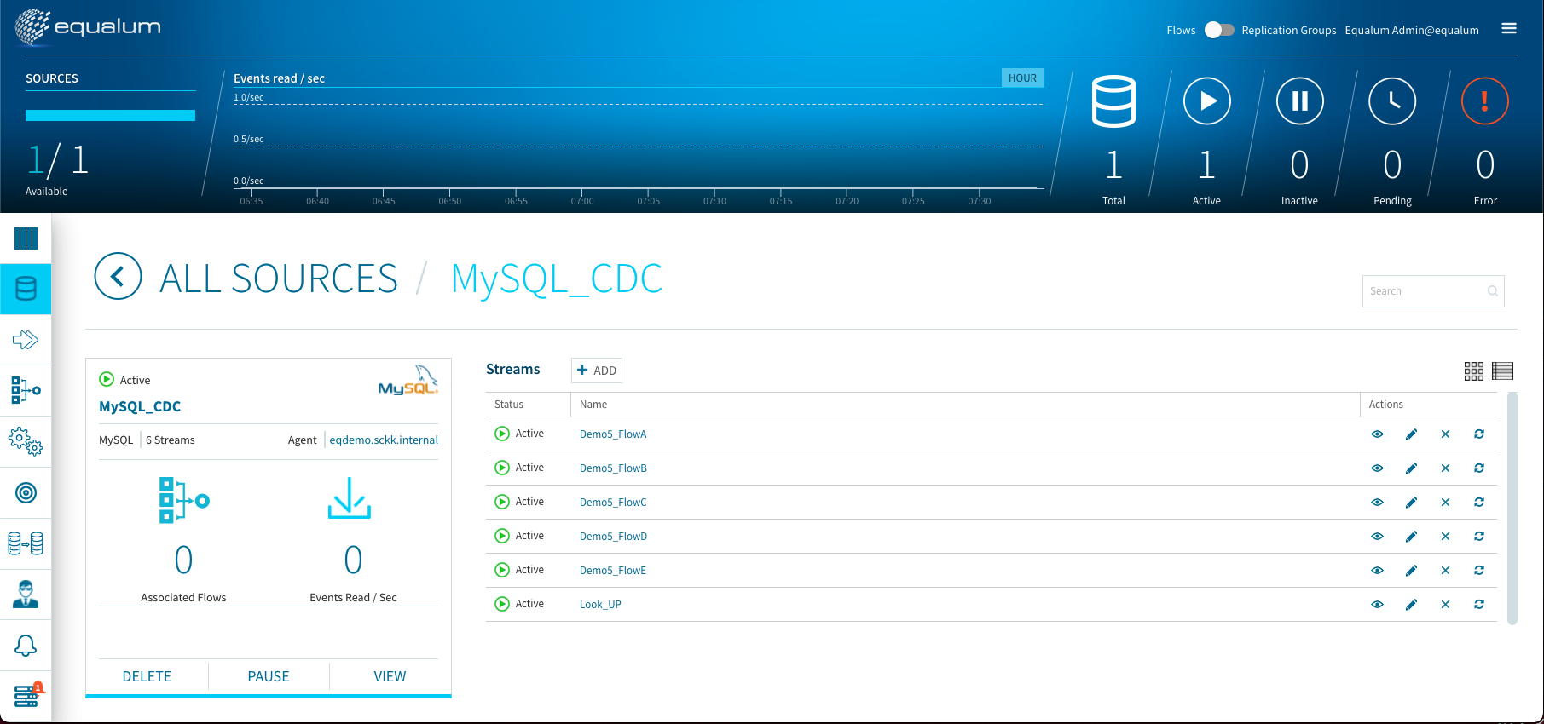Open the dashboard columns icon in sidebar
Image resolution: width=1544 pixels, height=724 pixels.
[26, 238]
